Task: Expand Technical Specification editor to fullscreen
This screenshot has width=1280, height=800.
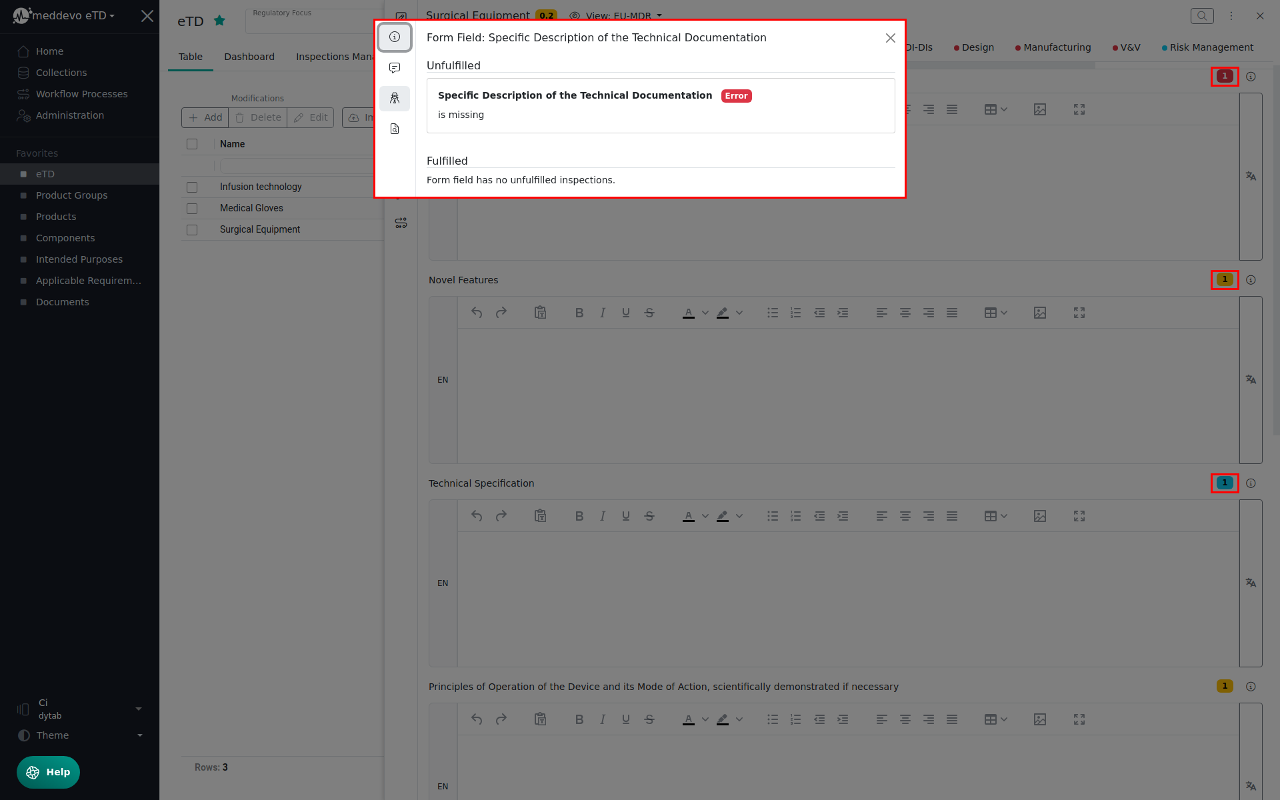Action: [x=1079, y=516]
